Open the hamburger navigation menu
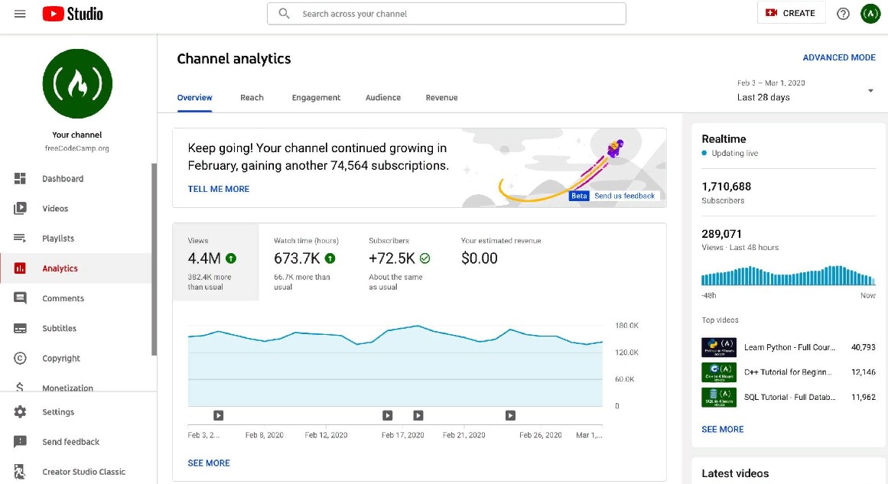The width and height of the screenshot is (888, 484). 20,14
